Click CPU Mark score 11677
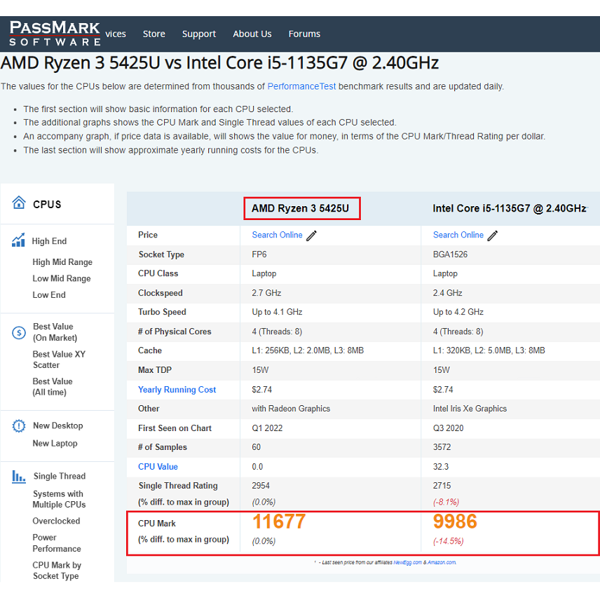Viewport: 600px width, 600px height. (x=279, y=521)
